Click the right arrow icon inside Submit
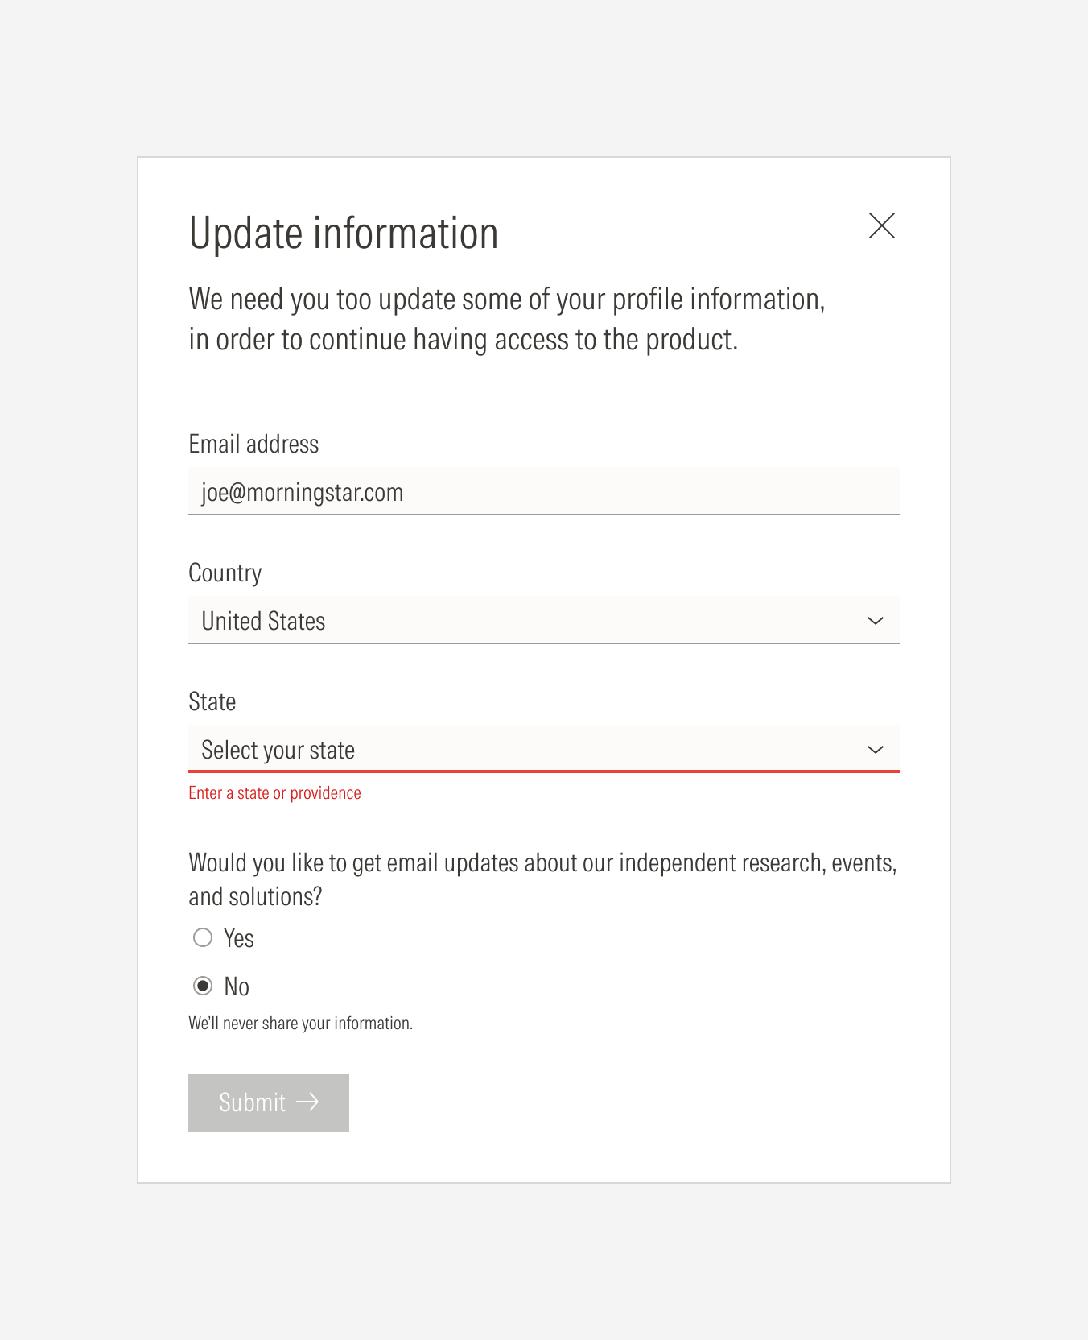 pos(307,1102)
